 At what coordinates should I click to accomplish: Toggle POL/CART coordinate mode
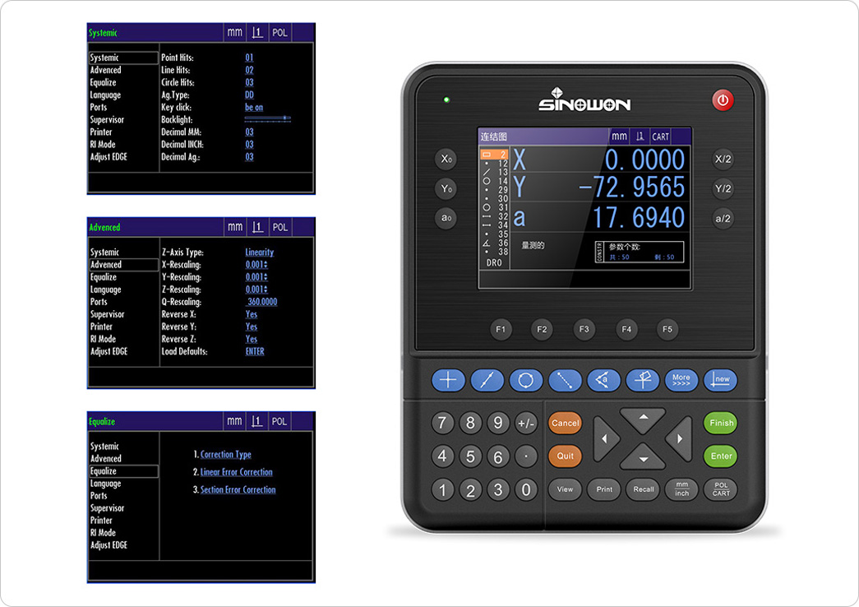[721, 489]
